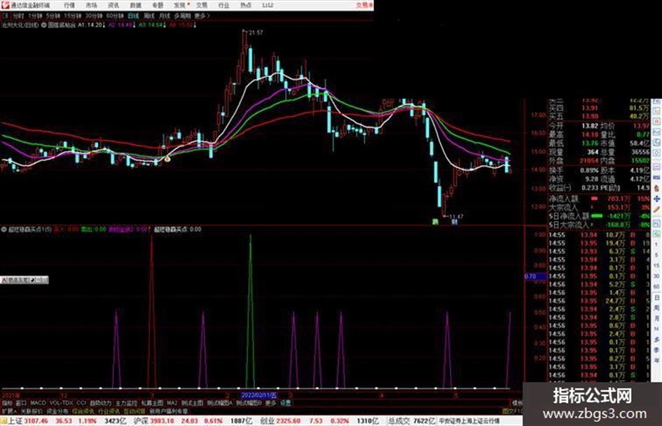
Task: Select the 月线 monthly chart period
Action: (x=164, y=16)
